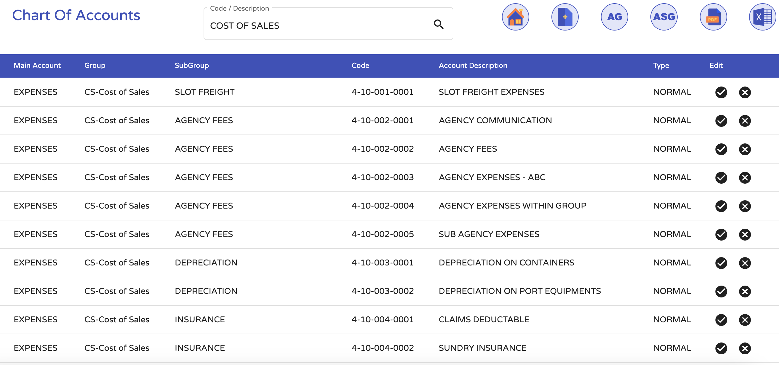
Task: Click the search magnifier icon
Action: click(439, 24)
